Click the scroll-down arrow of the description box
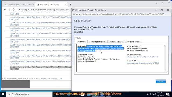This screenshot has height=97, width=172. (165, 71)
